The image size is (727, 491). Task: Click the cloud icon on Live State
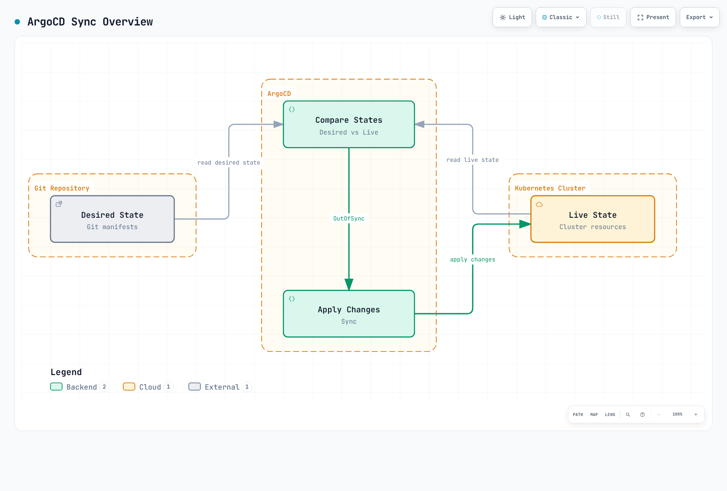[539, 204]
